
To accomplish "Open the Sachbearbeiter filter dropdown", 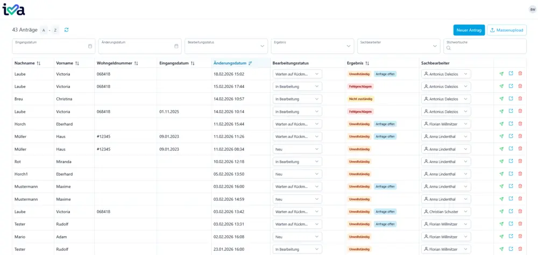I will (435, 46).
